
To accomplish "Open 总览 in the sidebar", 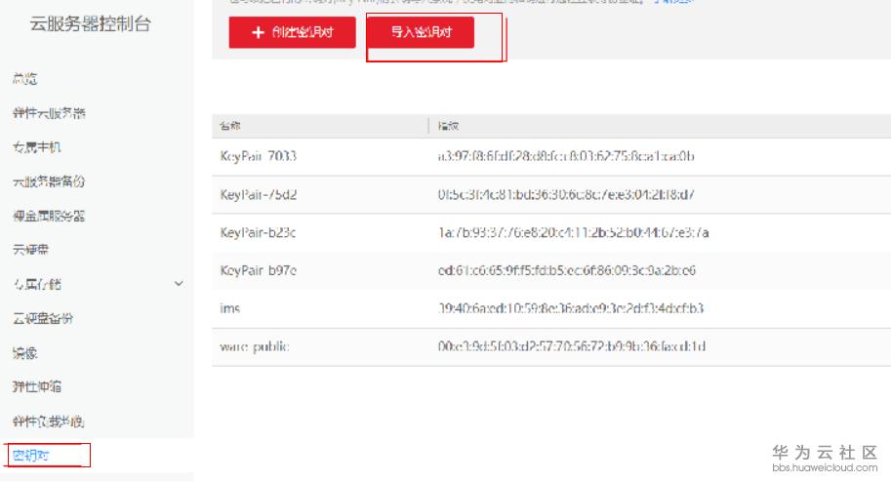I will (x=25, y=79).
